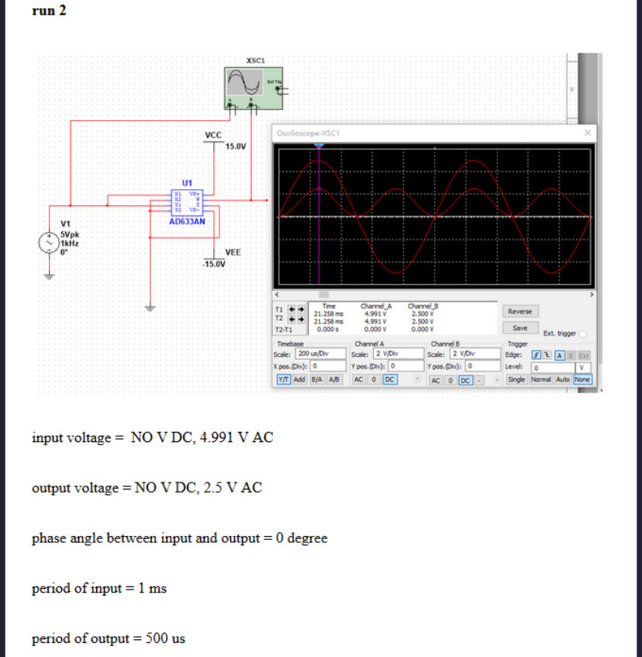Select trigger source A

561,354
